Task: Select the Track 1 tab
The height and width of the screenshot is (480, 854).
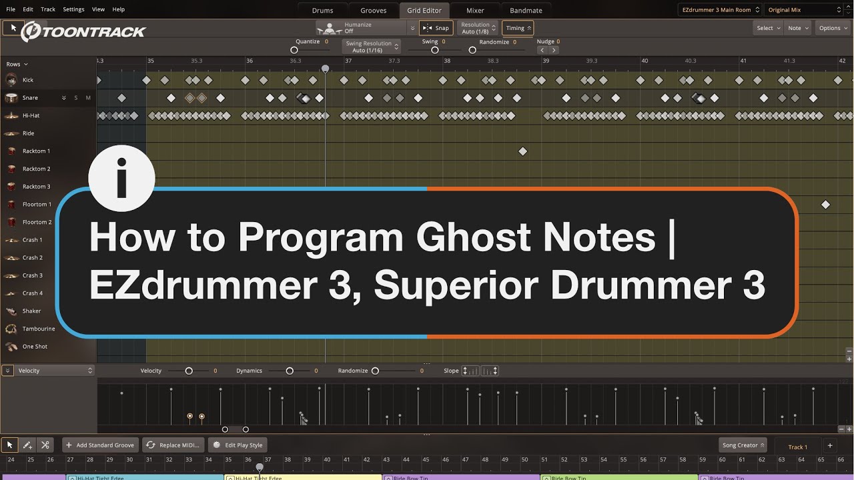Action: pos(797,447)
